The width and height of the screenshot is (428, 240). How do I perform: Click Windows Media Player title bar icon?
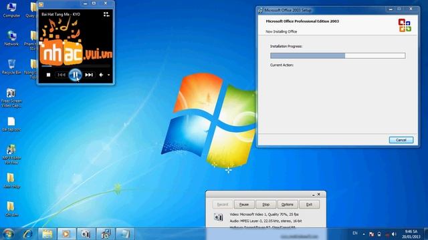[41, 5]
